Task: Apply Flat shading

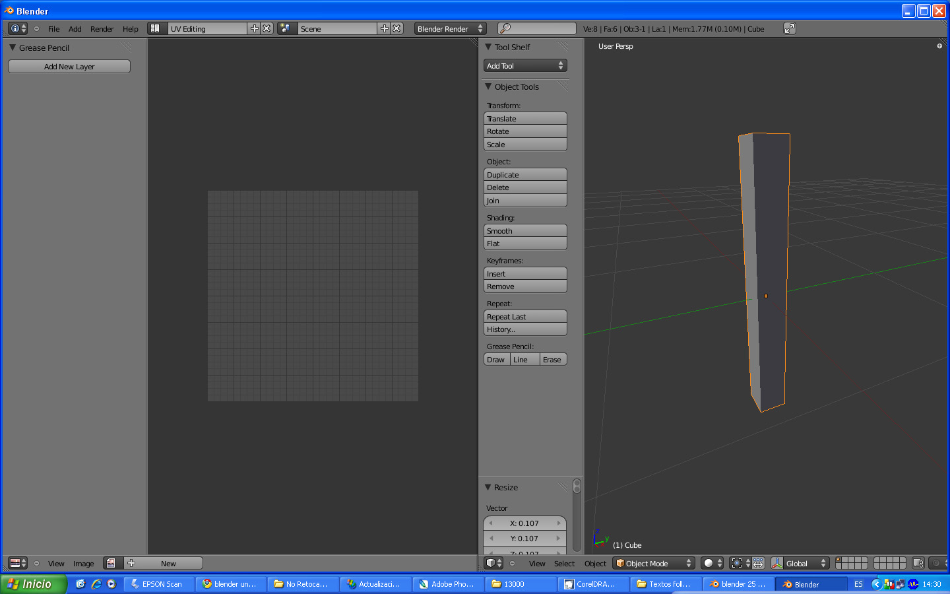Action: [x=525, y=244]
